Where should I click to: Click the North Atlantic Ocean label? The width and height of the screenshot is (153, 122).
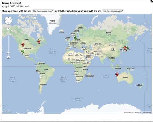(x=53, y=51)
